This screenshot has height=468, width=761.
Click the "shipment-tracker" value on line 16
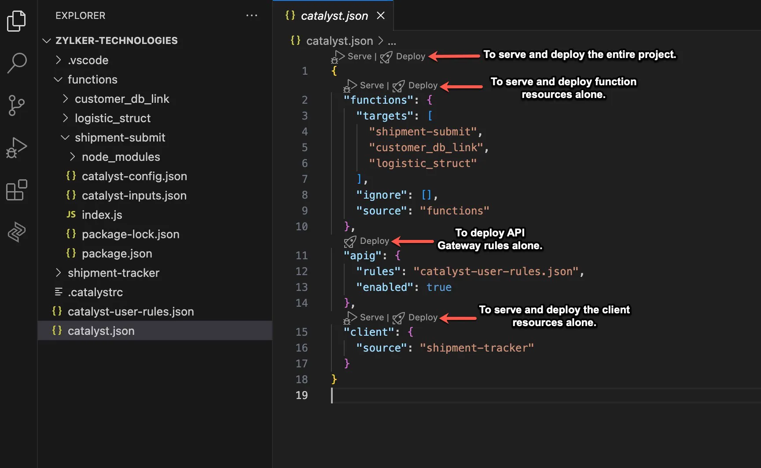(477, 348)
